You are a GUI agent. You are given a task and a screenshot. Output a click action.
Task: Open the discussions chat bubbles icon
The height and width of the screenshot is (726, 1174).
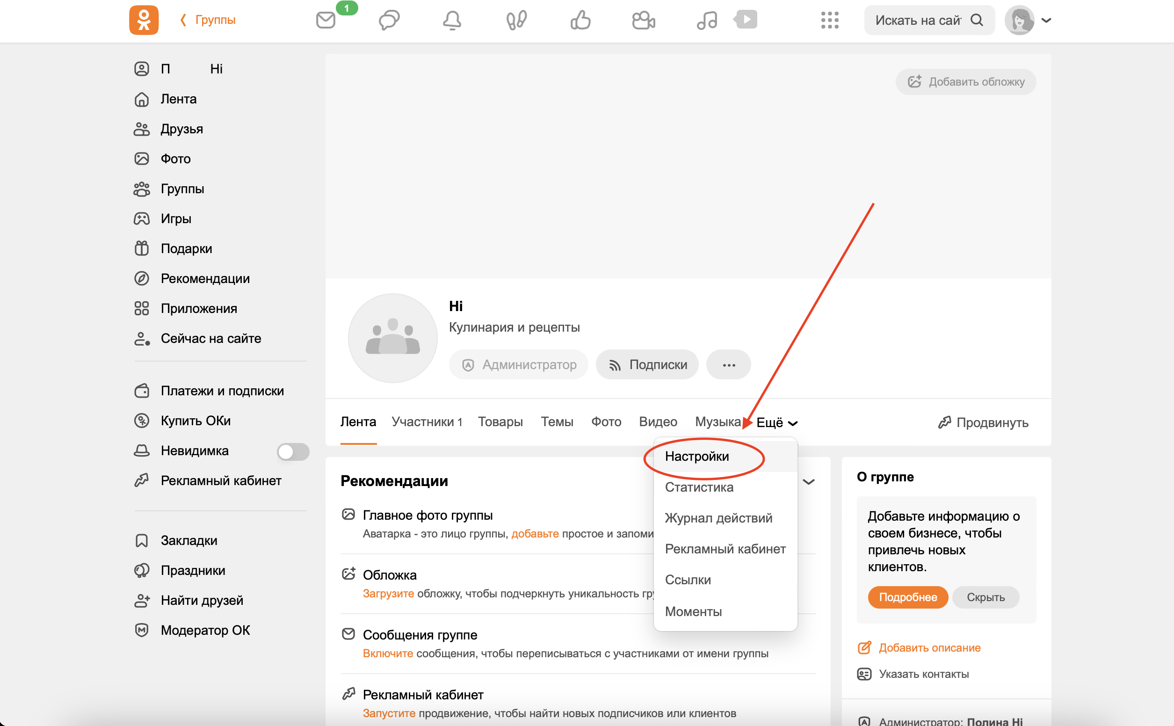point(389,20)
